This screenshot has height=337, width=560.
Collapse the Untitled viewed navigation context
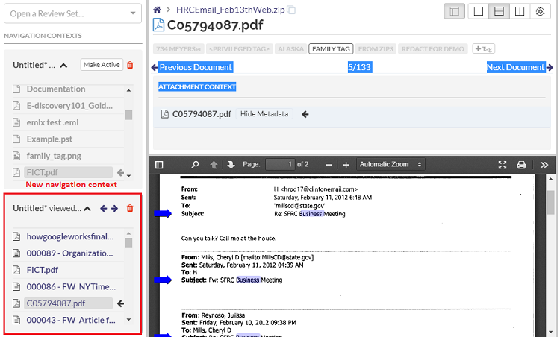(87, 209)
